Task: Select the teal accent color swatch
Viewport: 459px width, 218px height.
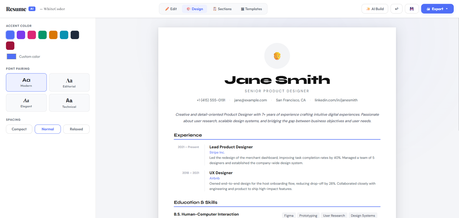Action: (64, 35)
